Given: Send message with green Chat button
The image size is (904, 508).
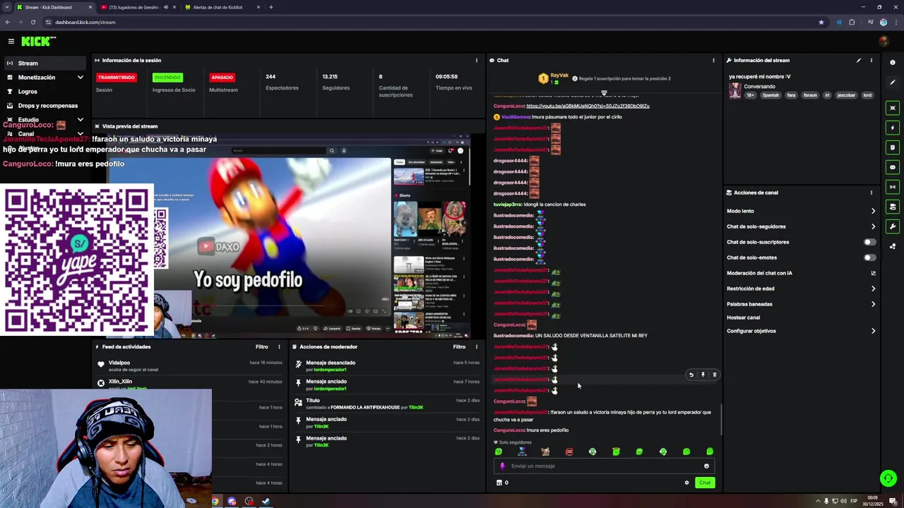Looking at the screenshot, I should point(705,483).
